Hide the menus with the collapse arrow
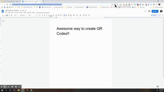 (162, 15)
